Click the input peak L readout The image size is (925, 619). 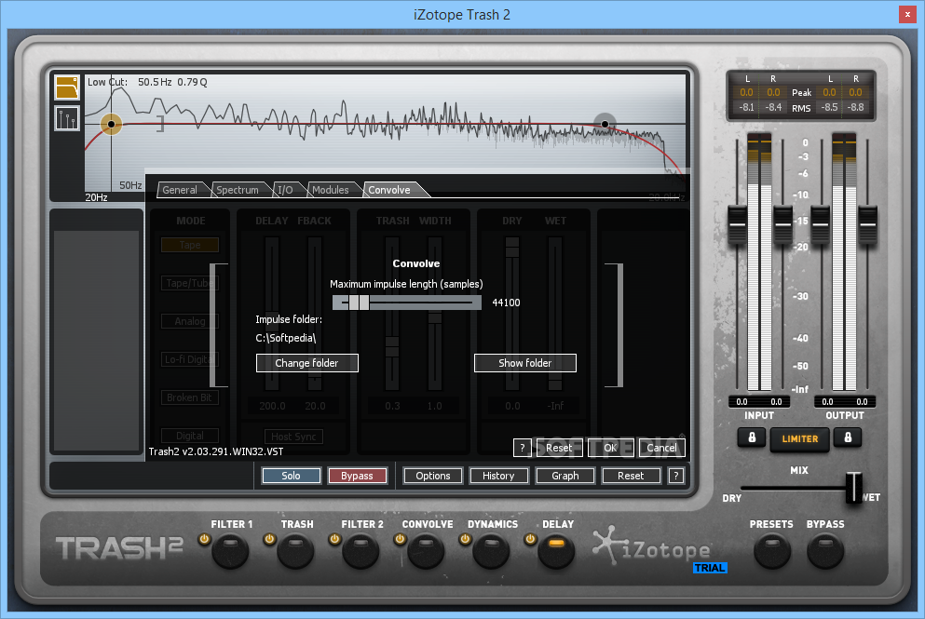coord(746,92)
